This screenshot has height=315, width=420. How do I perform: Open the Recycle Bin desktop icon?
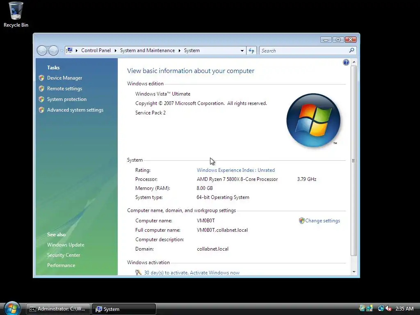[x=16, y=14]
